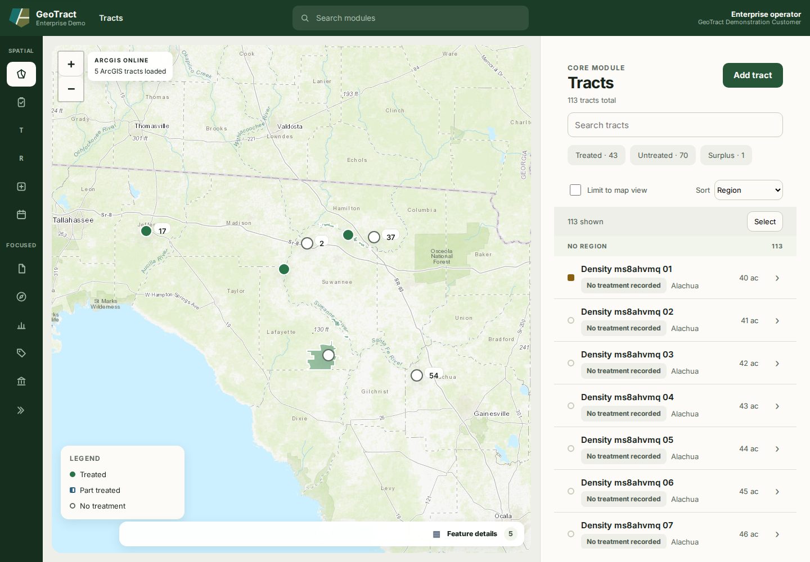Click the Enterprise operator account label
This screenshot has width=810, height=562.
coord(766,14)
